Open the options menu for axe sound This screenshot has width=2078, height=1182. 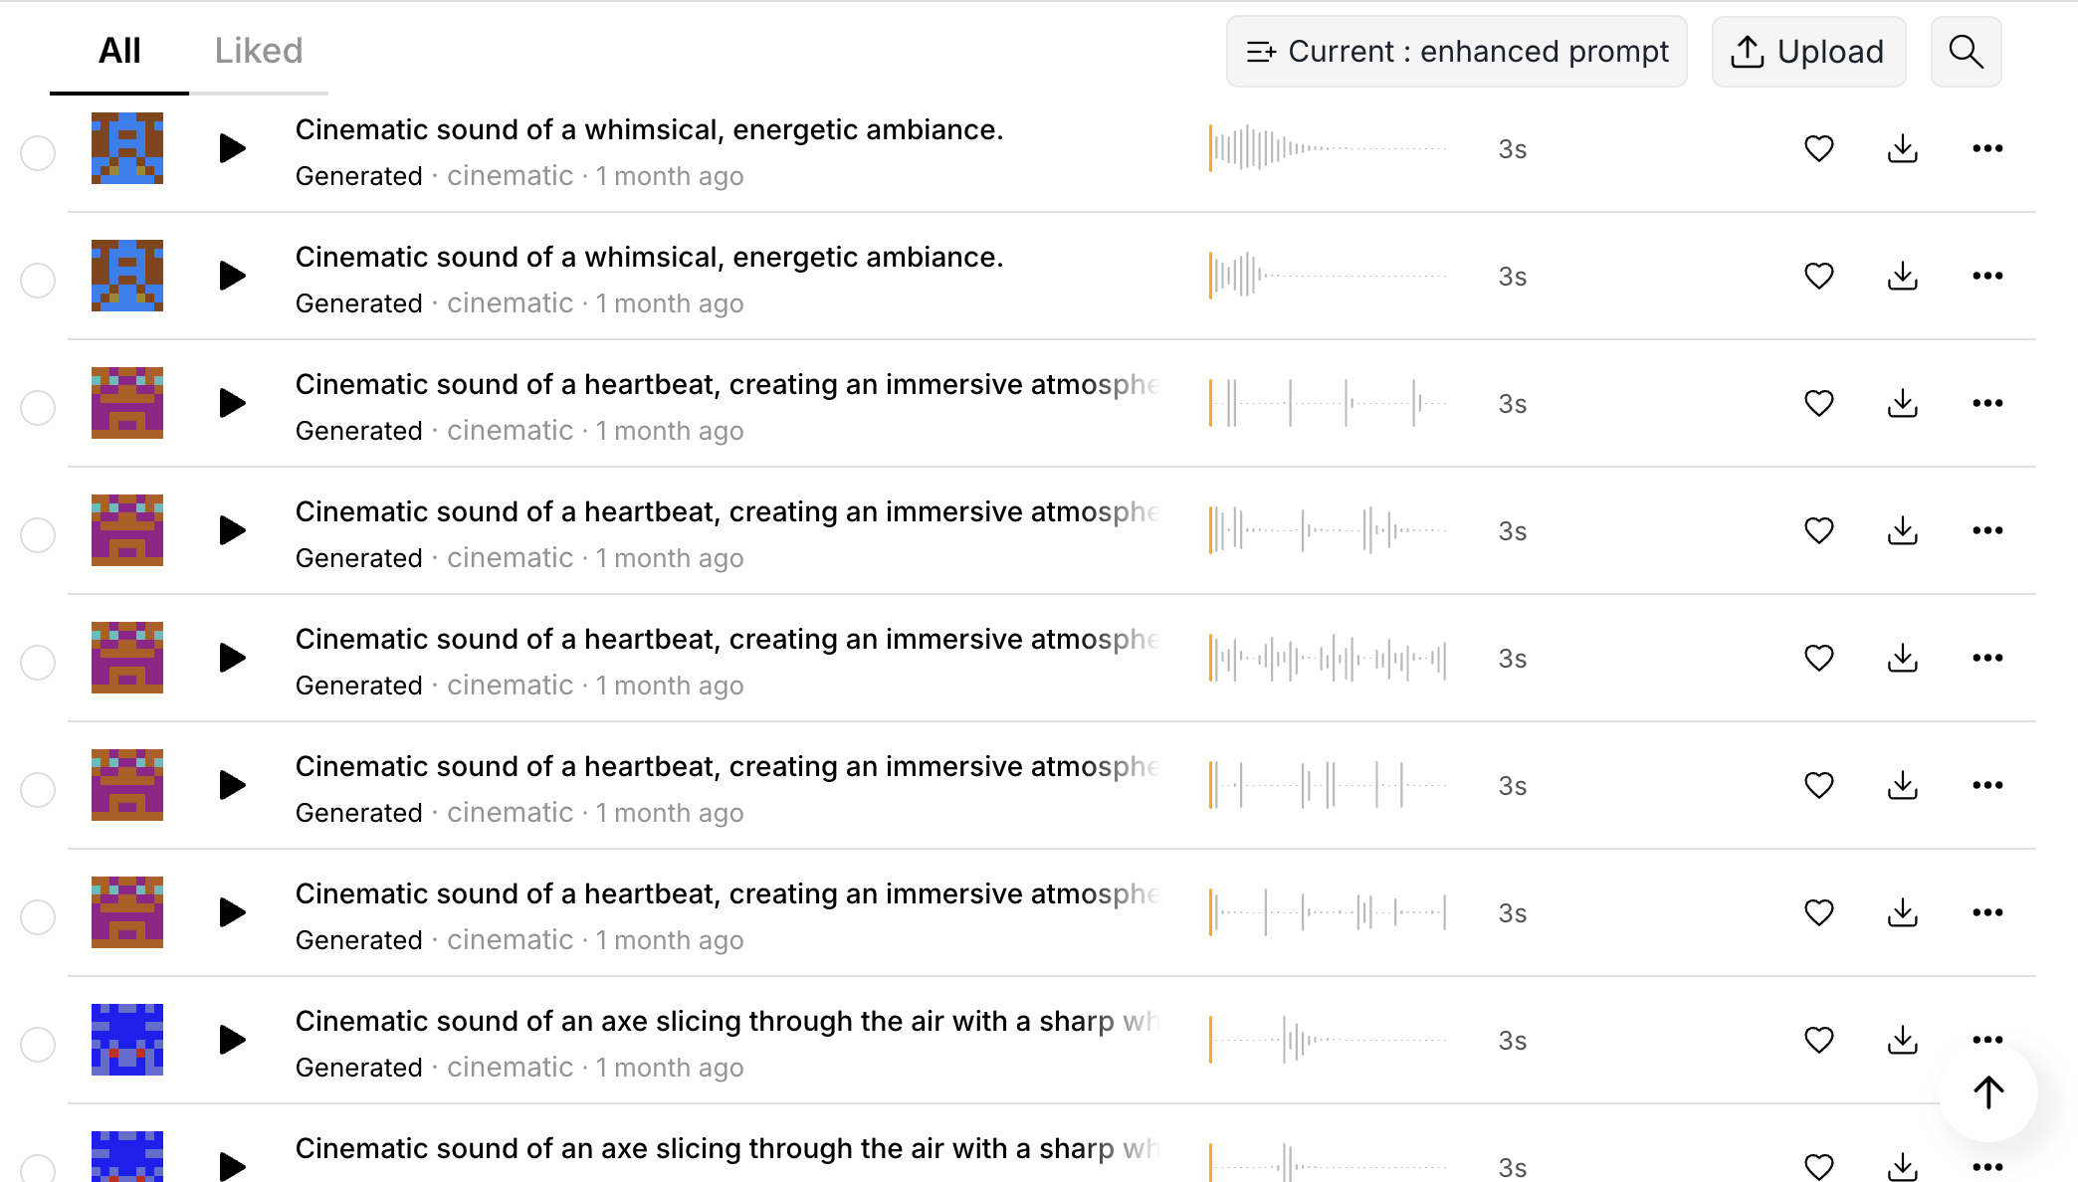click(1986, 1040)
